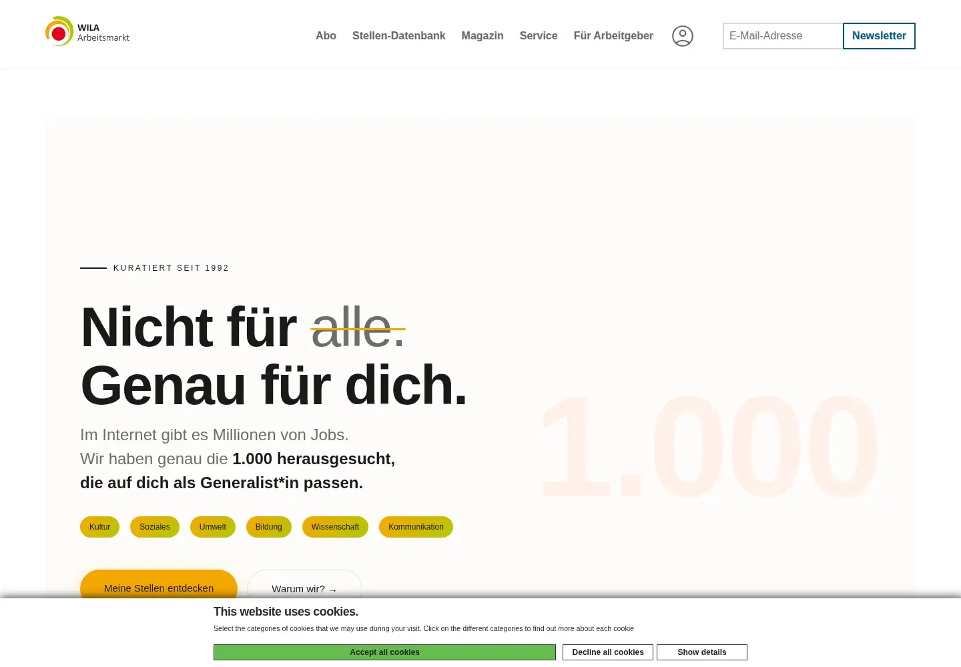This screenshot has width=961, height=667.
Task: Open the user account profile icon
Action: pos(683,36)
